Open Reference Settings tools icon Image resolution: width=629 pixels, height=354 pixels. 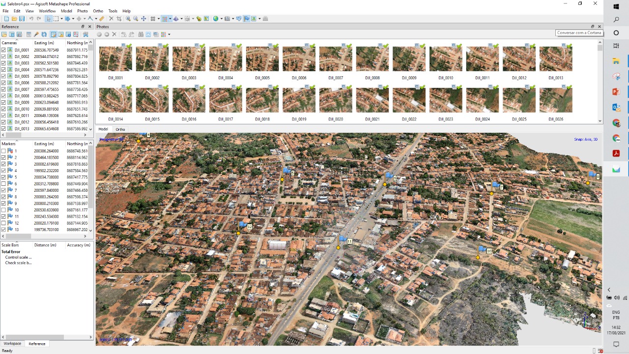tap(86, 34)
